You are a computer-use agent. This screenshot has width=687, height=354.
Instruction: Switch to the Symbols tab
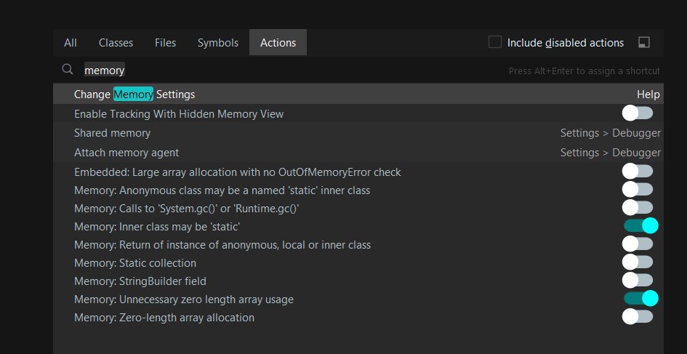point(218,42)
